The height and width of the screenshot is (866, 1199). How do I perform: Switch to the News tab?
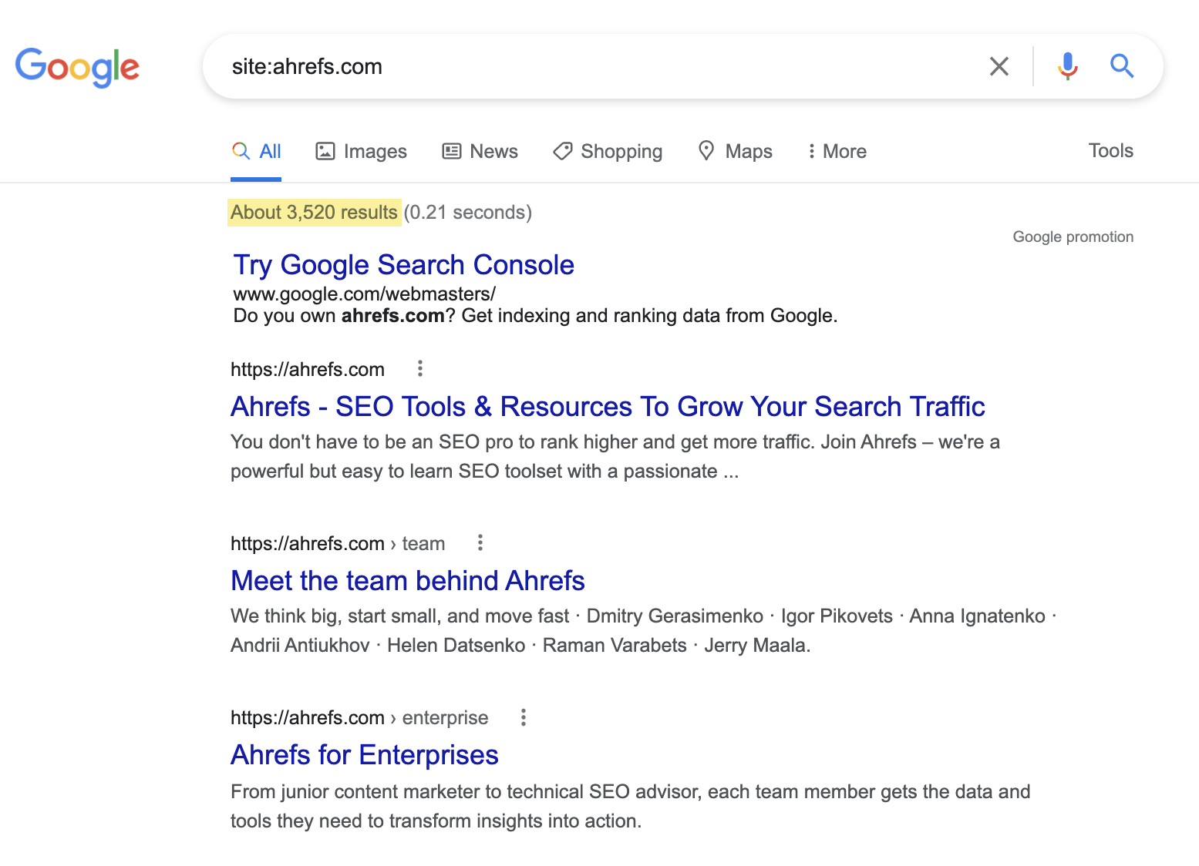click(480, 152)
